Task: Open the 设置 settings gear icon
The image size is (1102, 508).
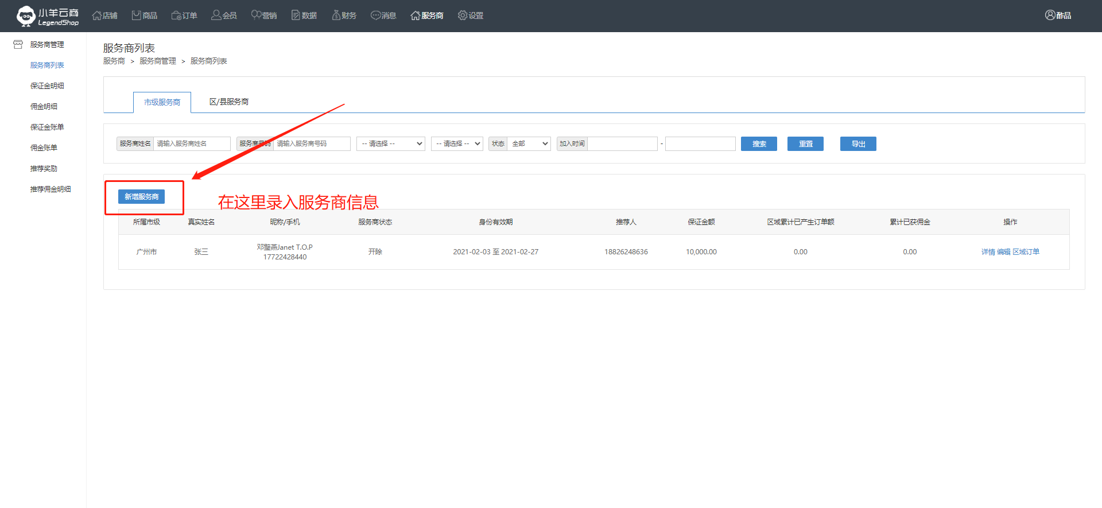Action: [463, 15]
